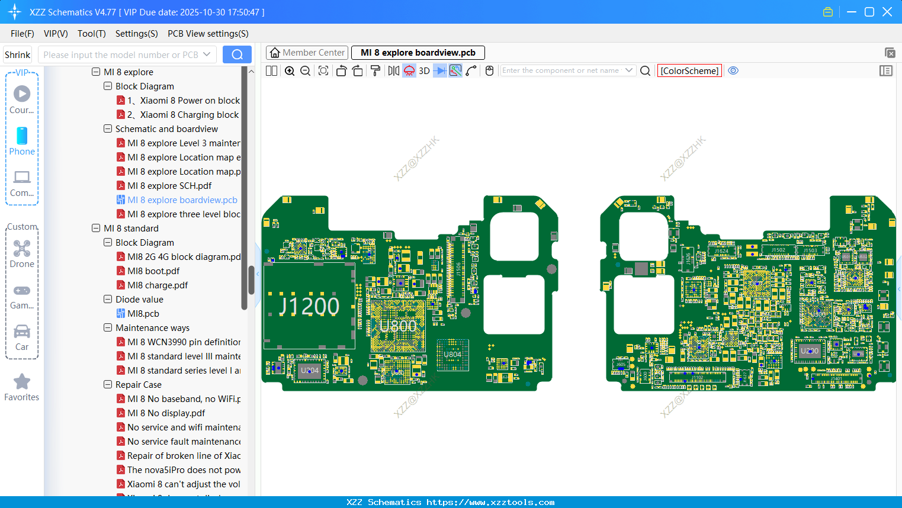Screen dimensions: 902x508
Task: Open the Favorites star icon
Action: (x=22, y=388)
